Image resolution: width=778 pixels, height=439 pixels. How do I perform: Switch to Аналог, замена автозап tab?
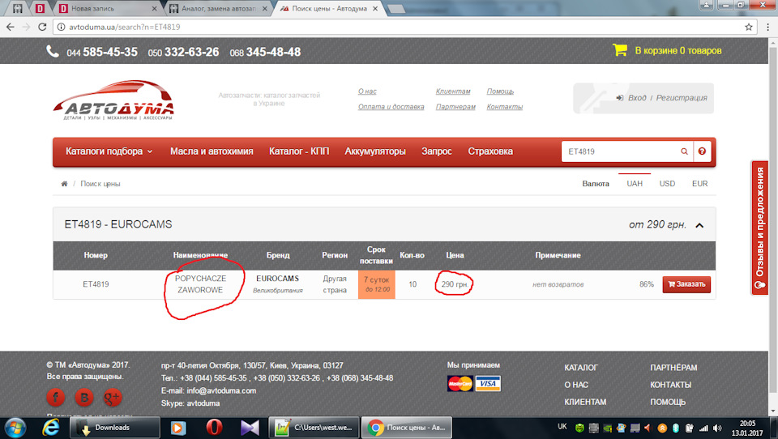click(218, 8)
